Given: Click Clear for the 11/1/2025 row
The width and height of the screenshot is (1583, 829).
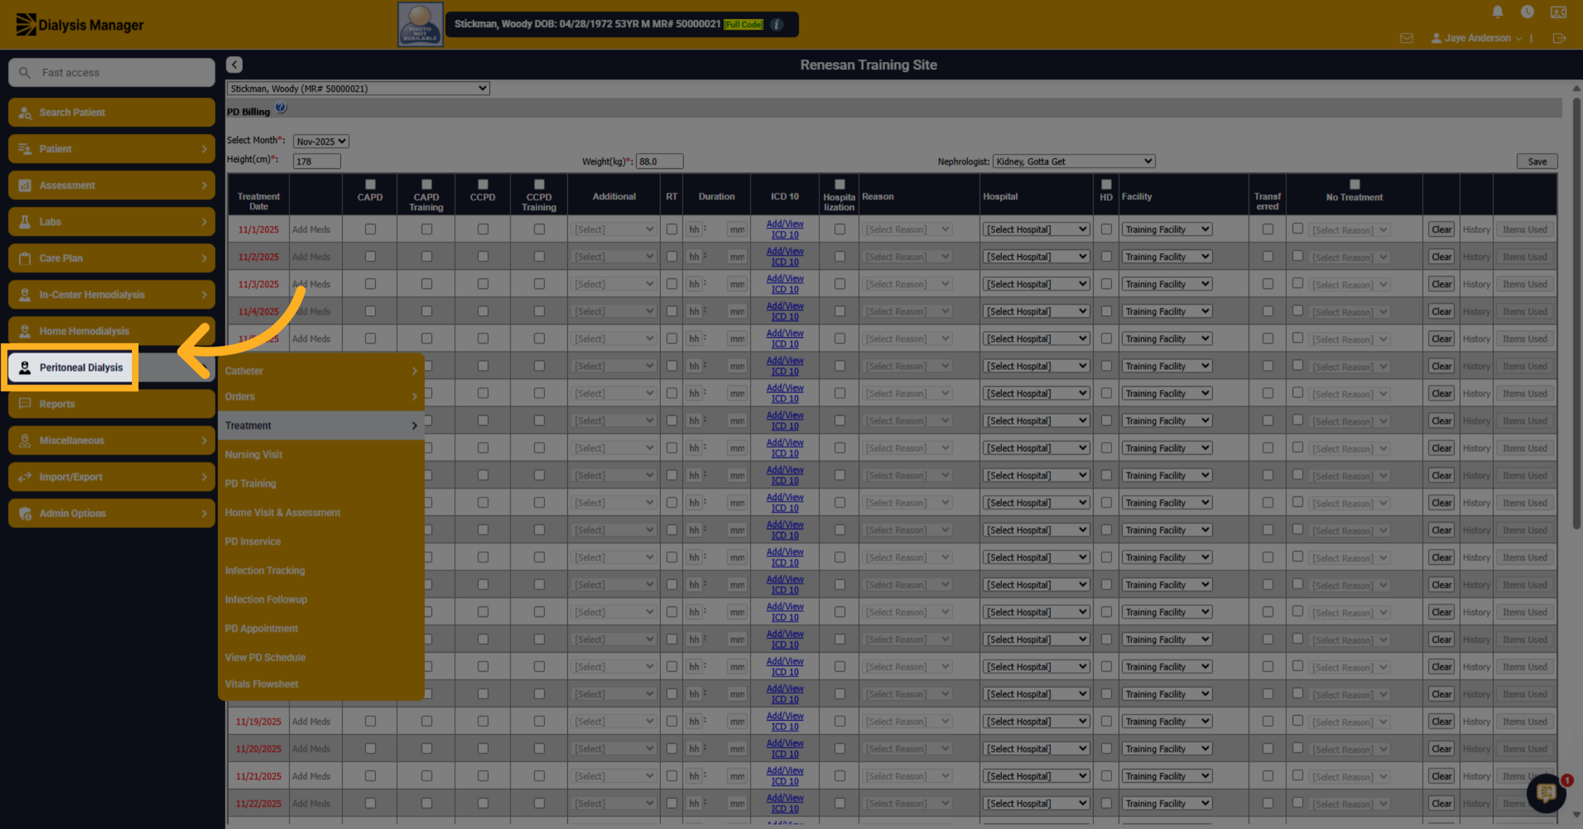Looking at the screenshot, I should [x=1441, y=230].
